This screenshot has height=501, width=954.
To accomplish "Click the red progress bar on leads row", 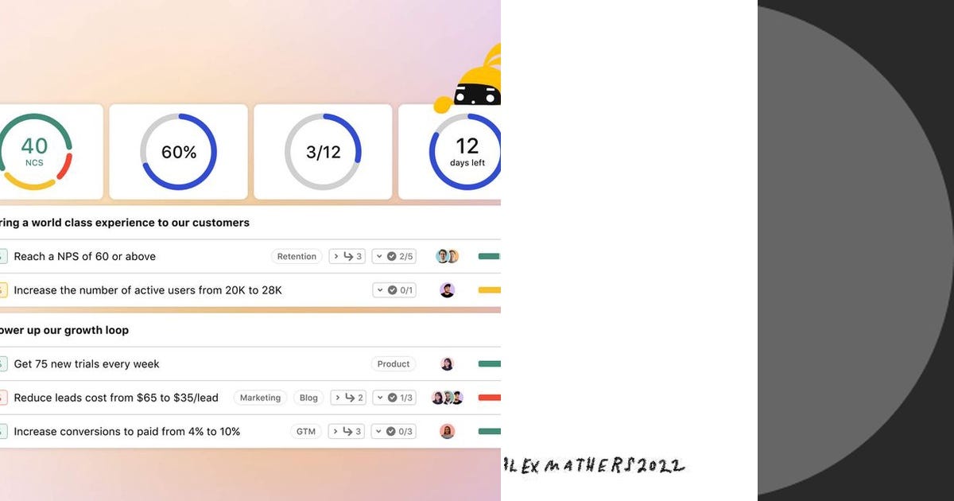I will click(490, 398).
